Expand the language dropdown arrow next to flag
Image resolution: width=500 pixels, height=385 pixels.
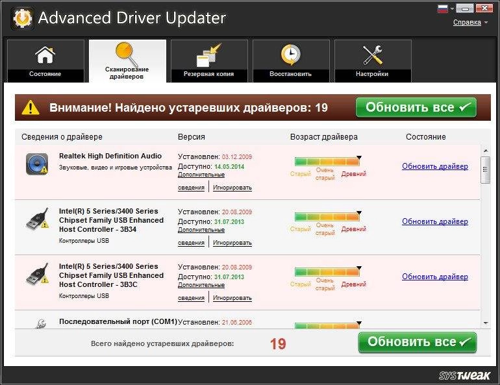452,9
